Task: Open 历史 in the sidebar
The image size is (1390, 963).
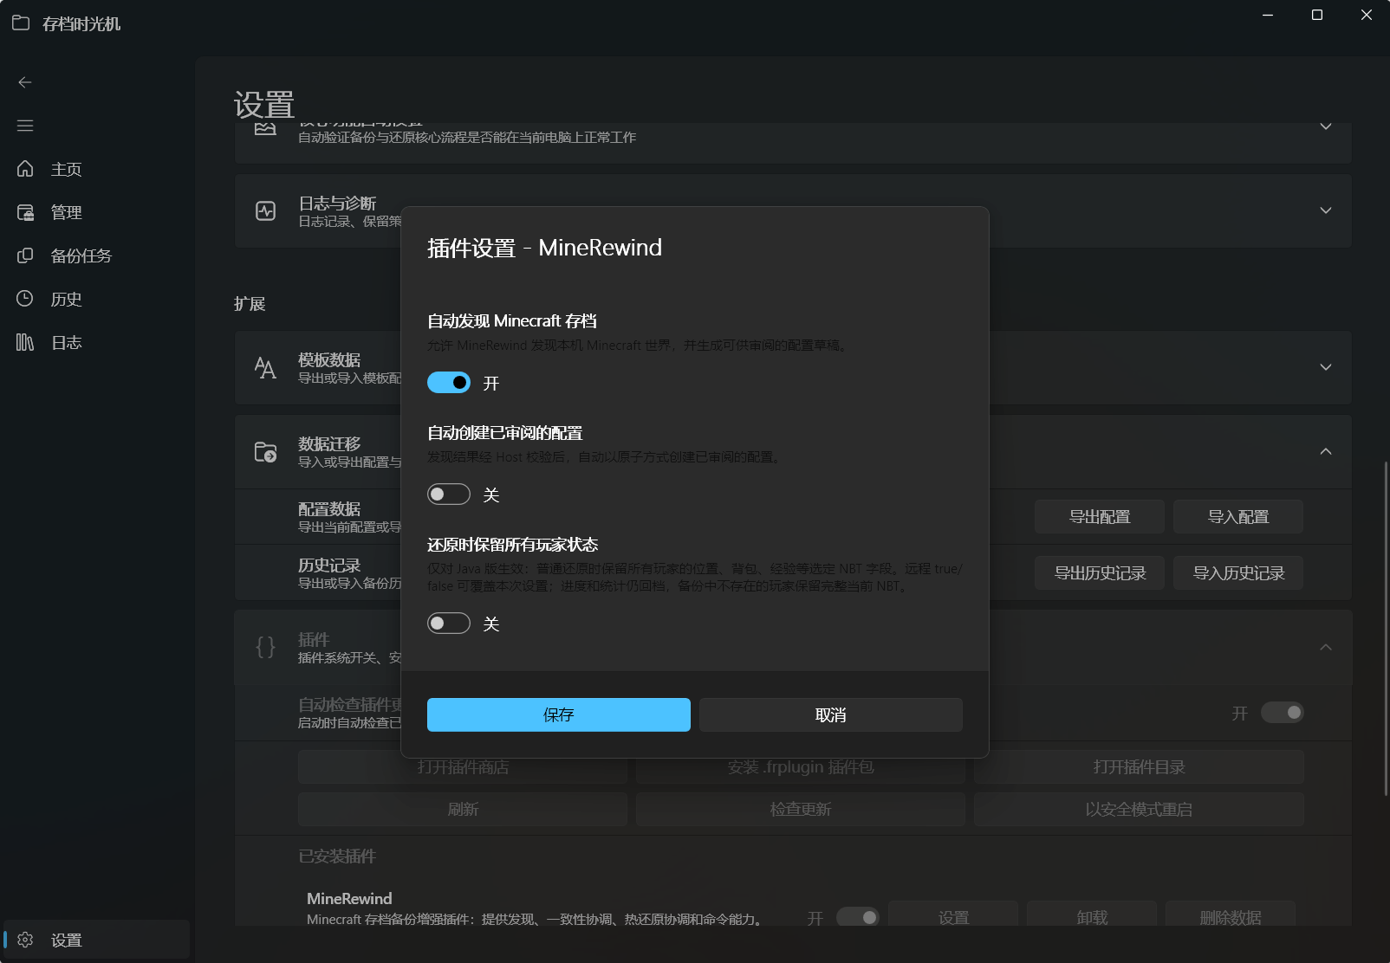Action: tap(96, 299)
